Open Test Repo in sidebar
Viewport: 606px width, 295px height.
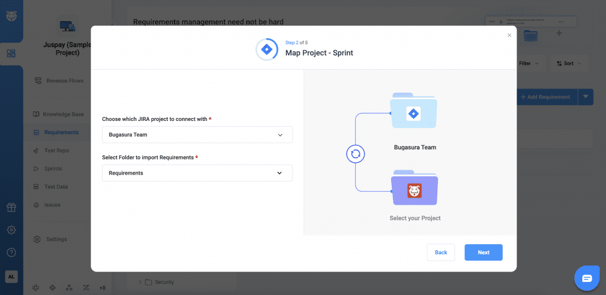[56, 150]
